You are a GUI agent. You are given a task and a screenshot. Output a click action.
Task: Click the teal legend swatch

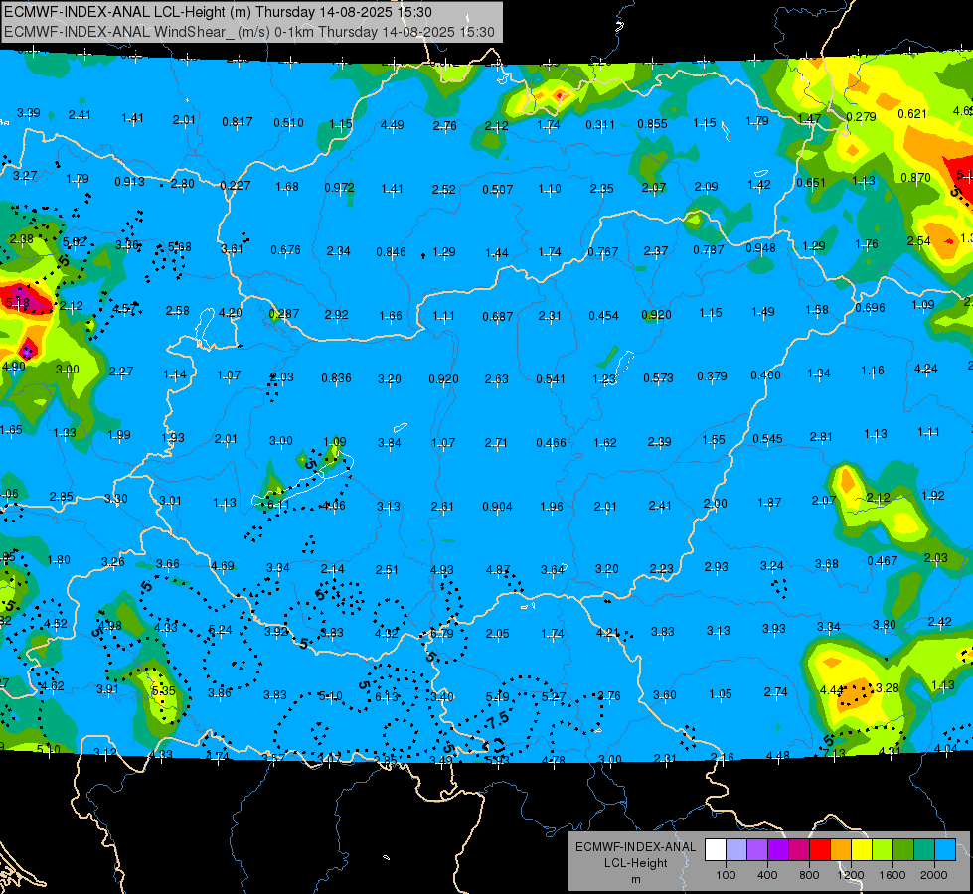924,850
